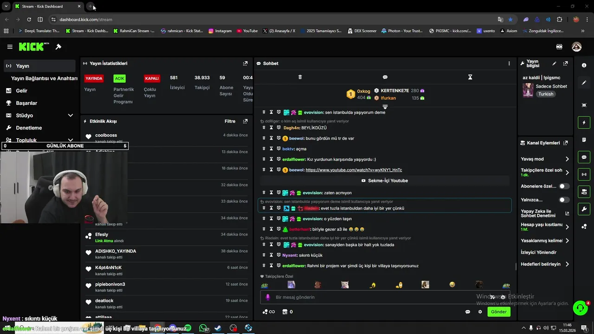Viewport: 594px width, 334px height.
Task: Select Yayın in the left sidebar
Action: (39, 66)
